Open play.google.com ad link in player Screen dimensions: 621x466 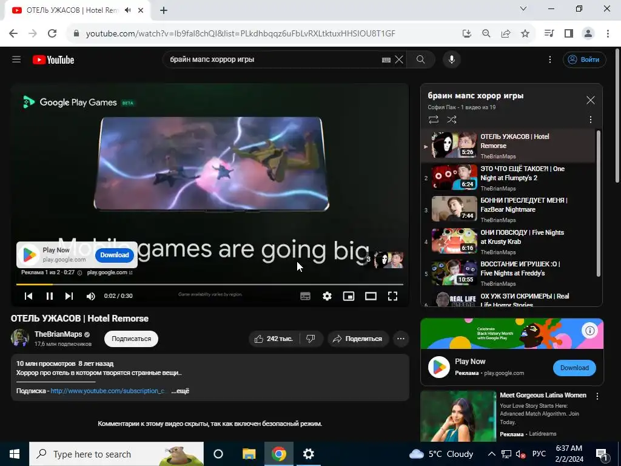pyautogui.click(x=110, y=272)
